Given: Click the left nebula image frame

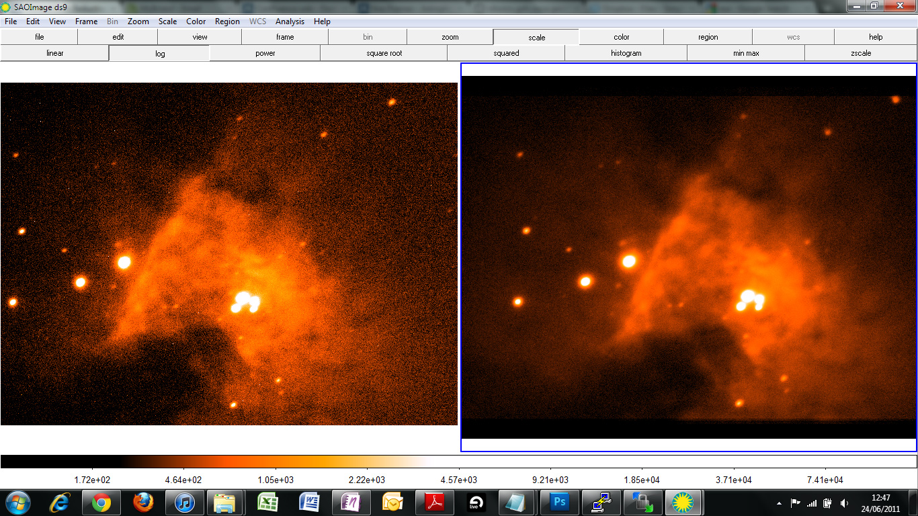Looking at the screenshot, I should (228, 253).
